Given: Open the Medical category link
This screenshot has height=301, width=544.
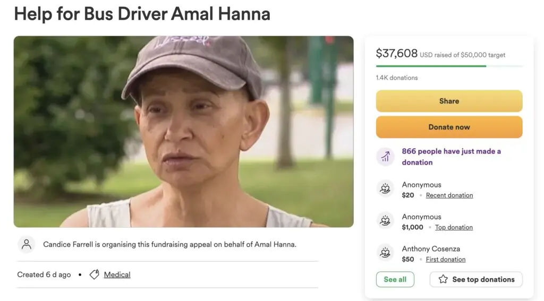Looking at the screenshot, I should (117, 274).
